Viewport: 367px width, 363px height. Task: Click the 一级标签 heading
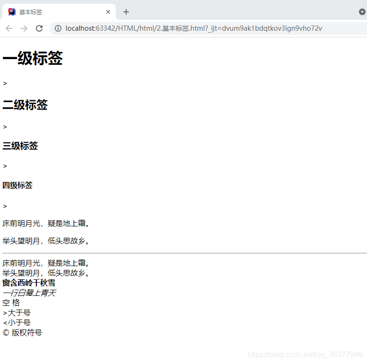32,58
